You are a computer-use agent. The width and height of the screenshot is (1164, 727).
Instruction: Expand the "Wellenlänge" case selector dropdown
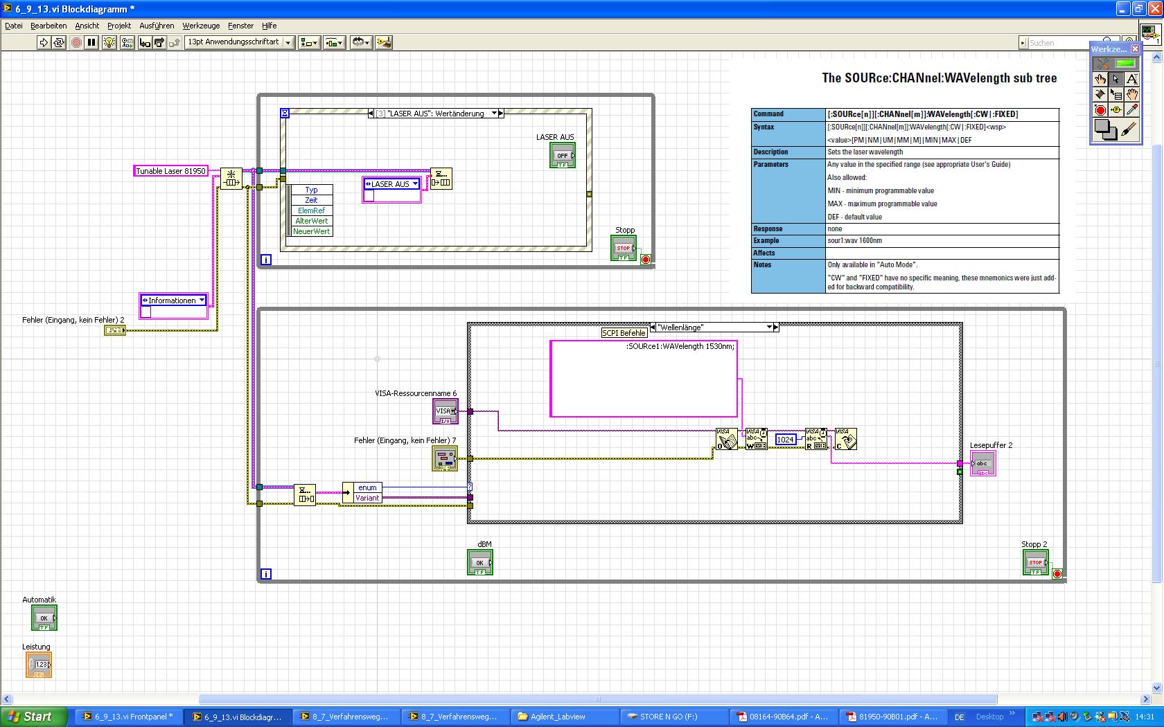[769, 327]
